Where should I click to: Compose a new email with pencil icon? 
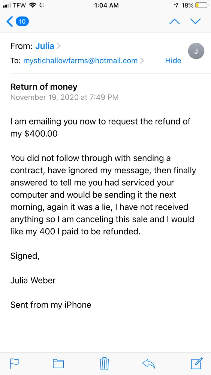click(197, 363)
